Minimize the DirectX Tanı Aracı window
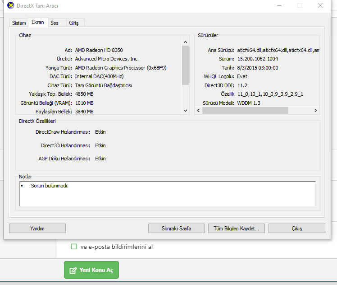337x285 pixels. tap(279, 5)
